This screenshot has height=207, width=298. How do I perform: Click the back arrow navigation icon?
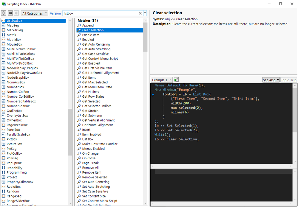(10, 13)
